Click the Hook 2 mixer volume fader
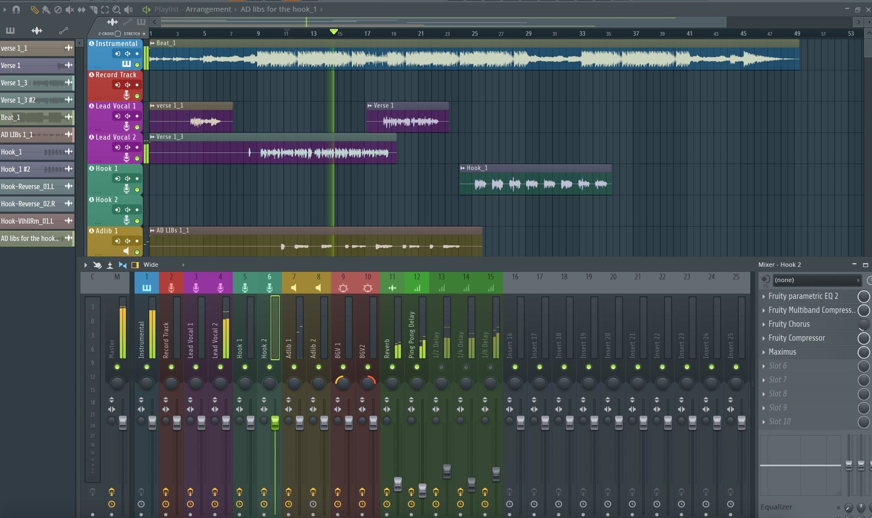The image size is (872, 518). tap(275, 423)
